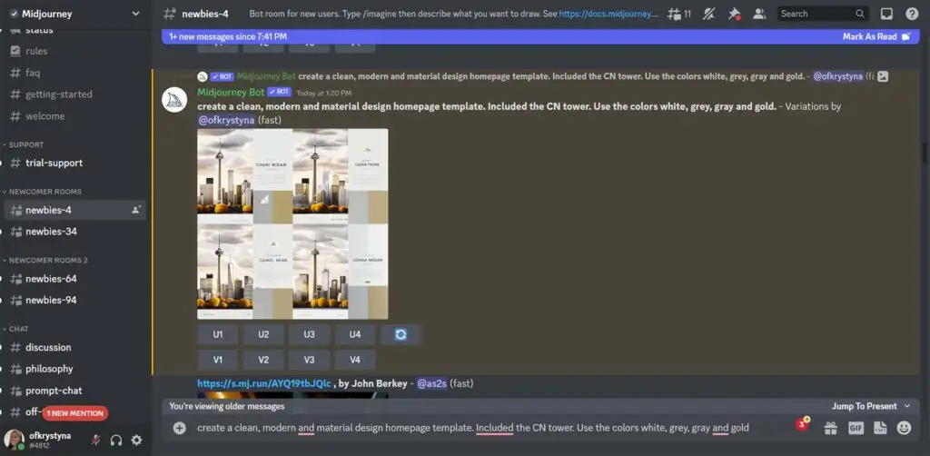This screenshot has height=456, width=930.
Task: Open the GIF picker
Action: pos(856,428)
